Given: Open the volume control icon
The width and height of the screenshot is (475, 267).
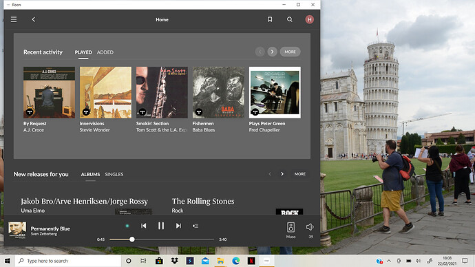Looking at the screenshot, I should click(310, 227).
